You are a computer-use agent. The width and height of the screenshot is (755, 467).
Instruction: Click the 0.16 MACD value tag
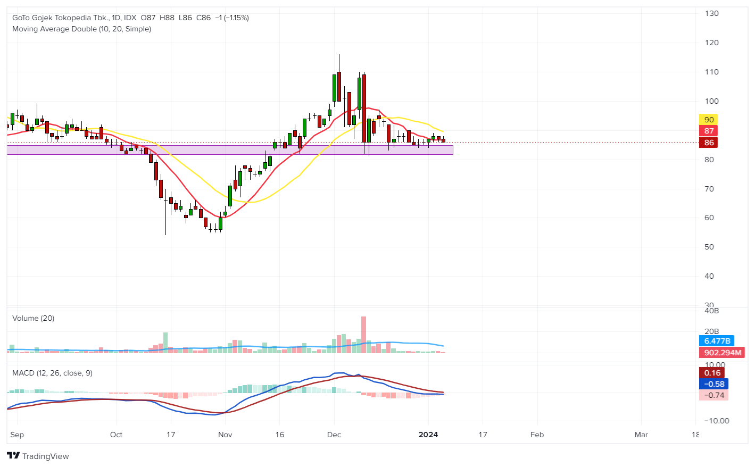pos(712,373)
